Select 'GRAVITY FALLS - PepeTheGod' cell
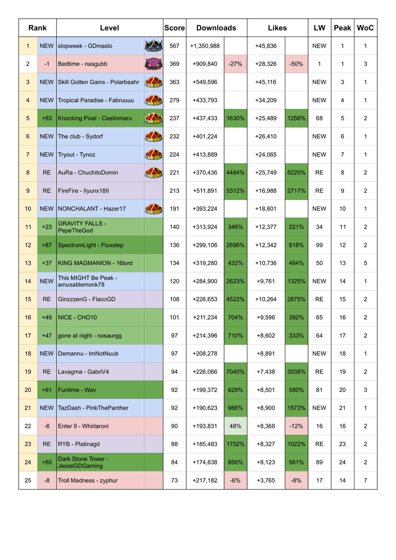The height and width of the screenshot is (560, 396). (x=100, y=227)
